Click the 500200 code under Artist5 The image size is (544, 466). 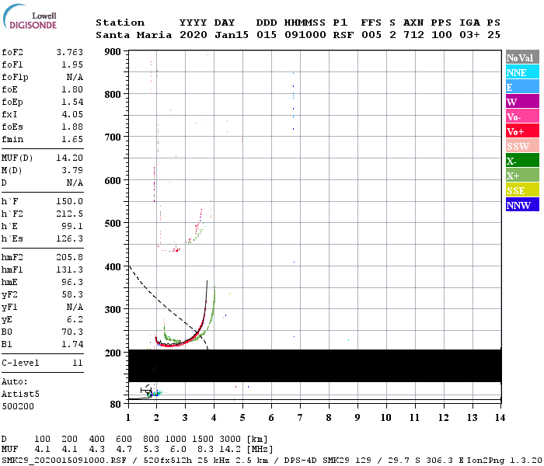point(18,406)
